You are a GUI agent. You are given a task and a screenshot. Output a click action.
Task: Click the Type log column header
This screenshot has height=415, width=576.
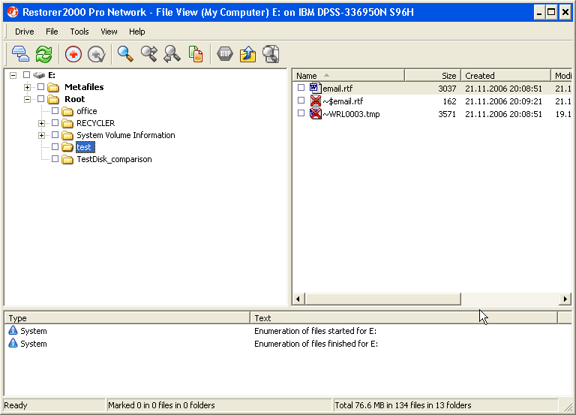127,318
